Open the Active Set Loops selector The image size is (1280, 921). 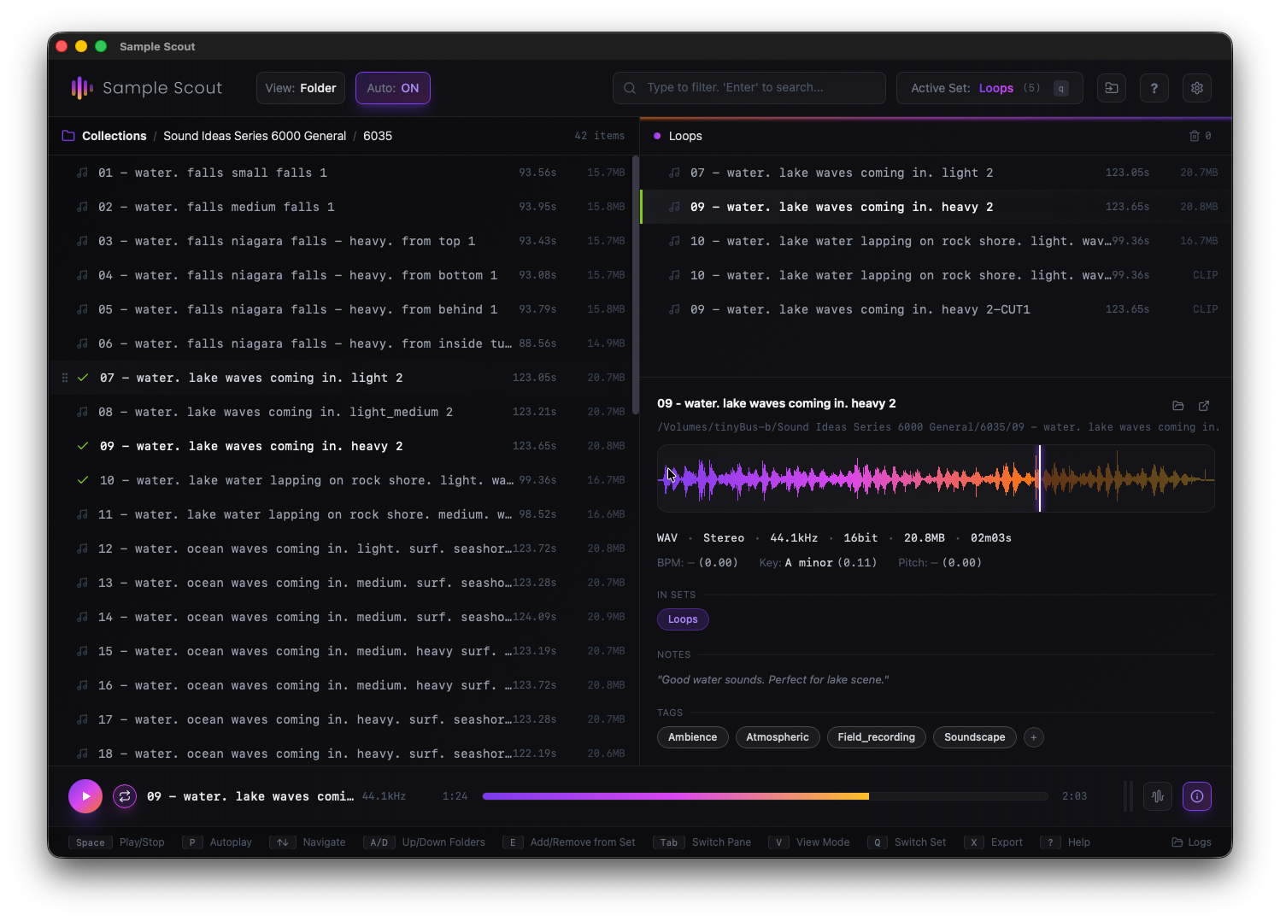[x=989, y=88]
